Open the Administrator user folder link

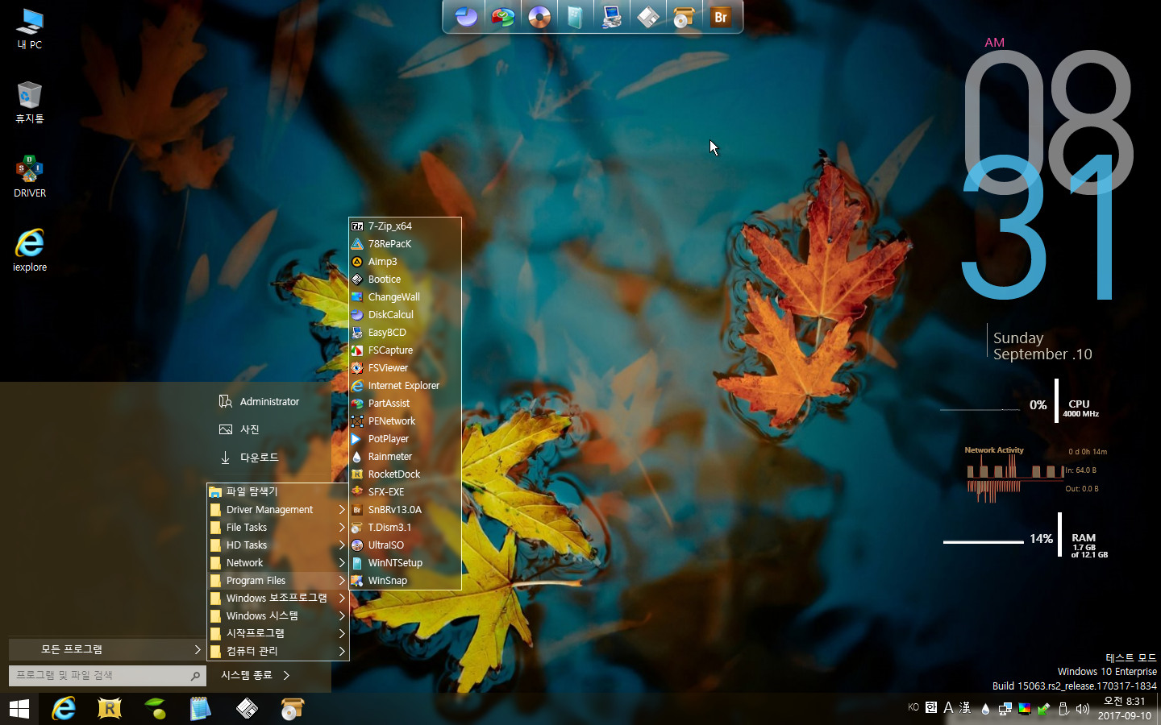click(259, 401)
